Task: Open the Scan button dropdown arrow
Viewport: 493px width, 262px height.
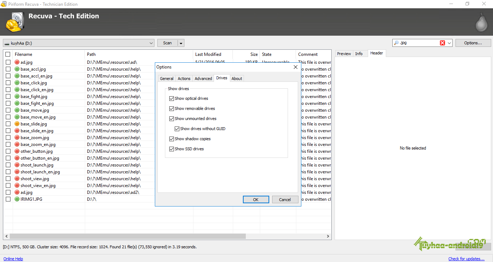Action: coord(181,43)
